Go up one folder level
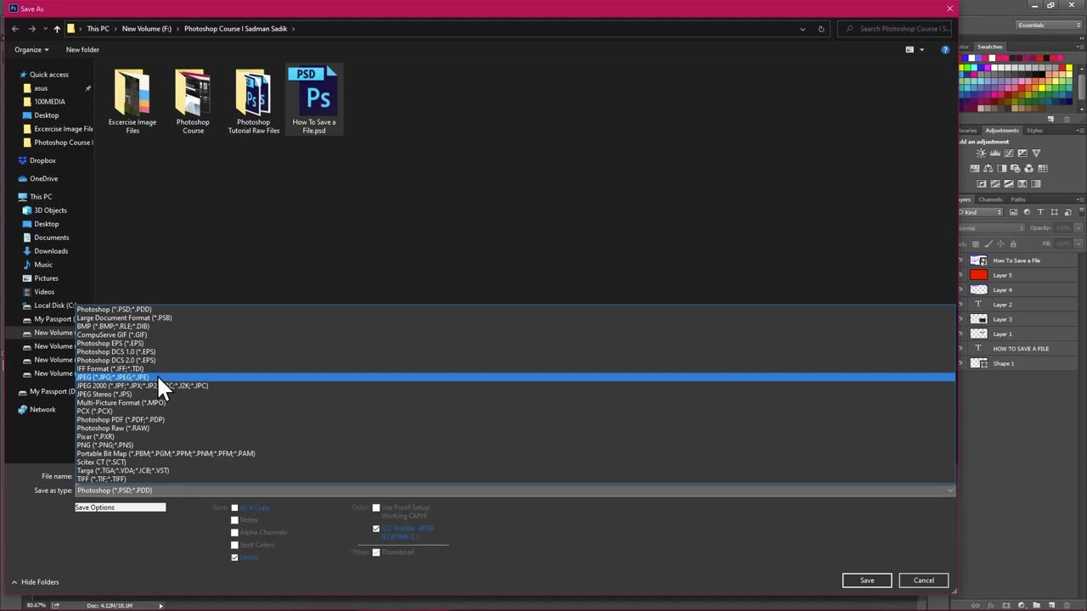 pyautogui.click(x=57, y=29)
